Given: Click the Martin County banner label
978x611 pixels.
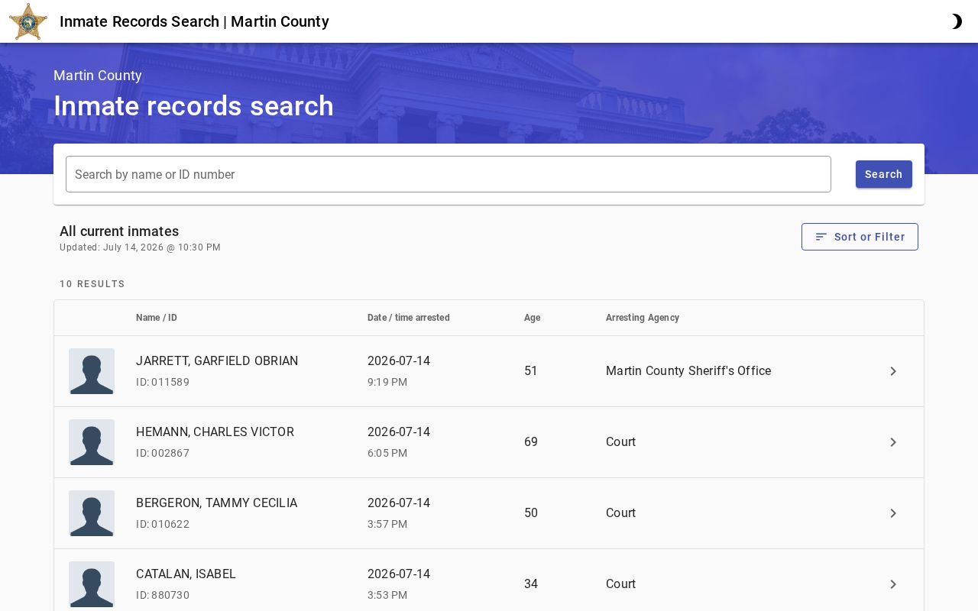Looking at the screenshot, I should 98,76.
